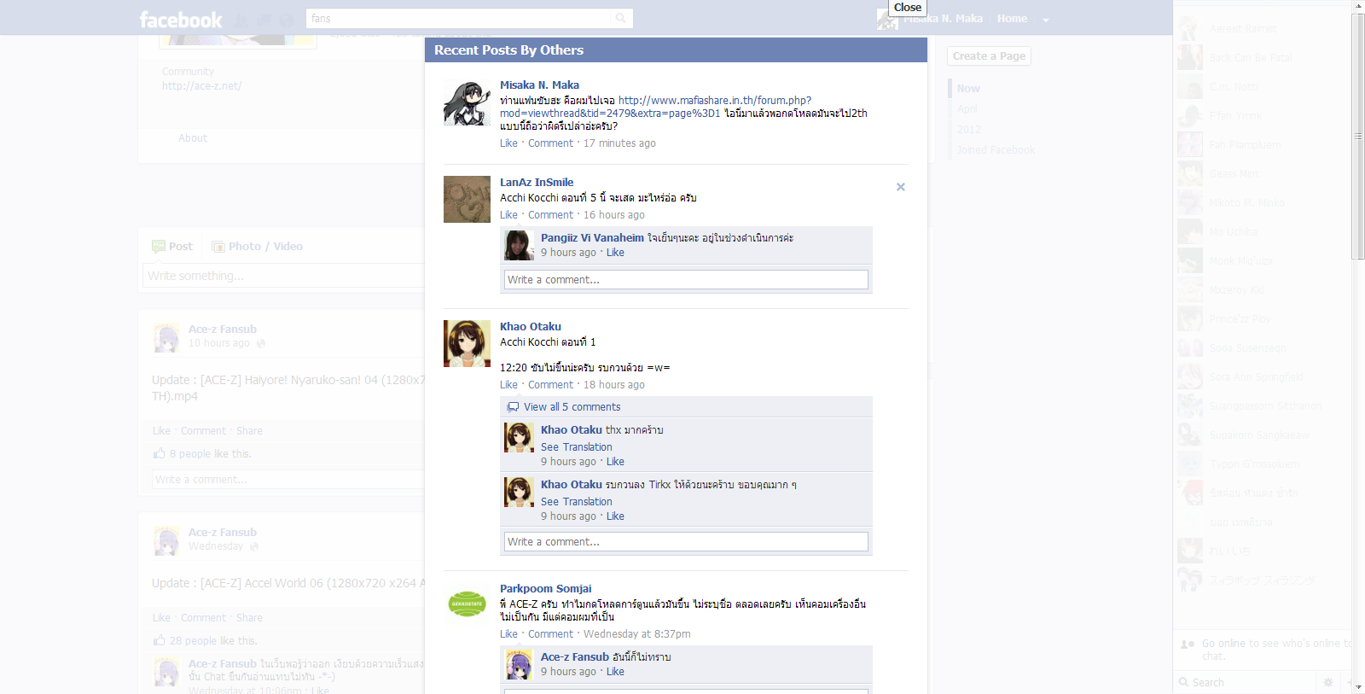1365x694 pixels.
Task: See Translation for 'thx' comment
Action: [576, 447]
